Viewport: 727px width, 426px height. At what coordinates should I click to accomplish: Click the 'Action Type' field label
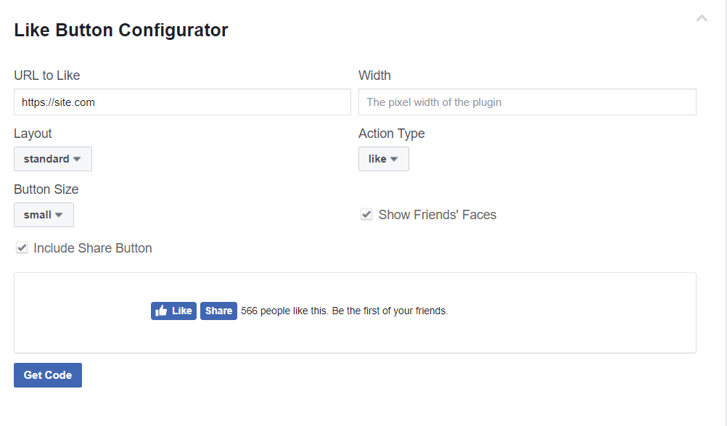(x=391, y=134)
